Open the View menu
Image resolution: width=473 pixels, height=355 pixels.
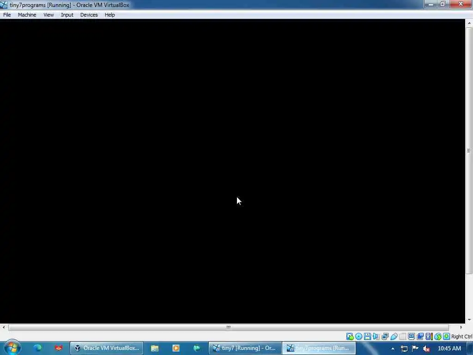48,15
